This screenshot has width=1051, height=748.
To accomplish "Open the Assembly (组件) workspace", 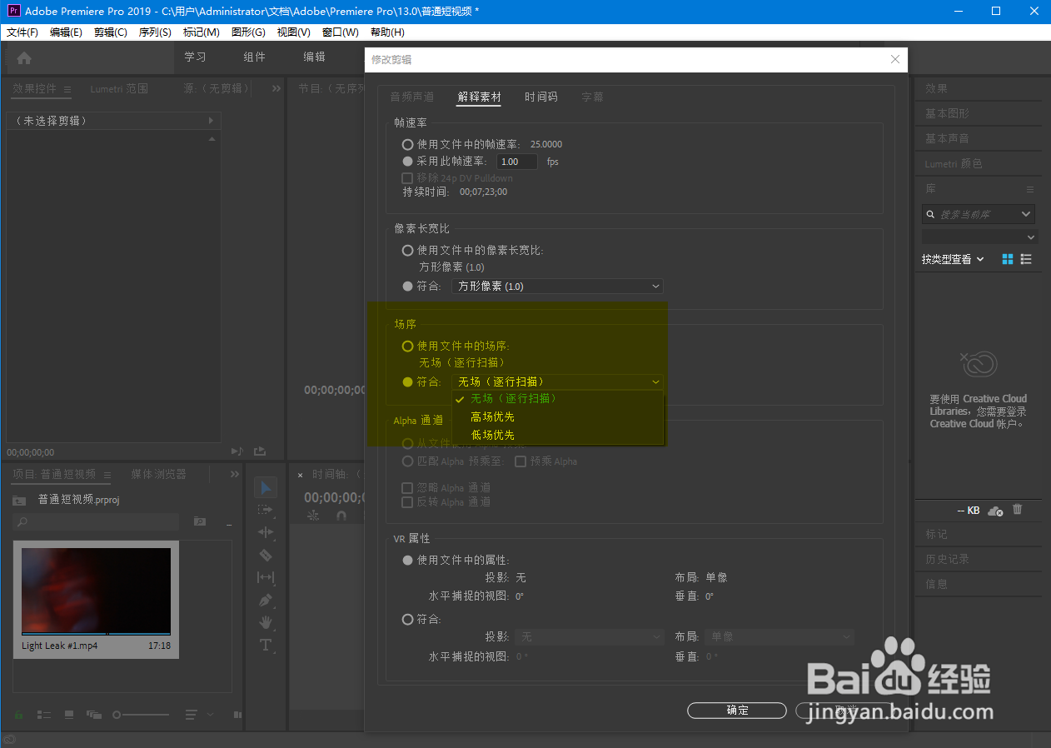I will (x=254, y=57).
